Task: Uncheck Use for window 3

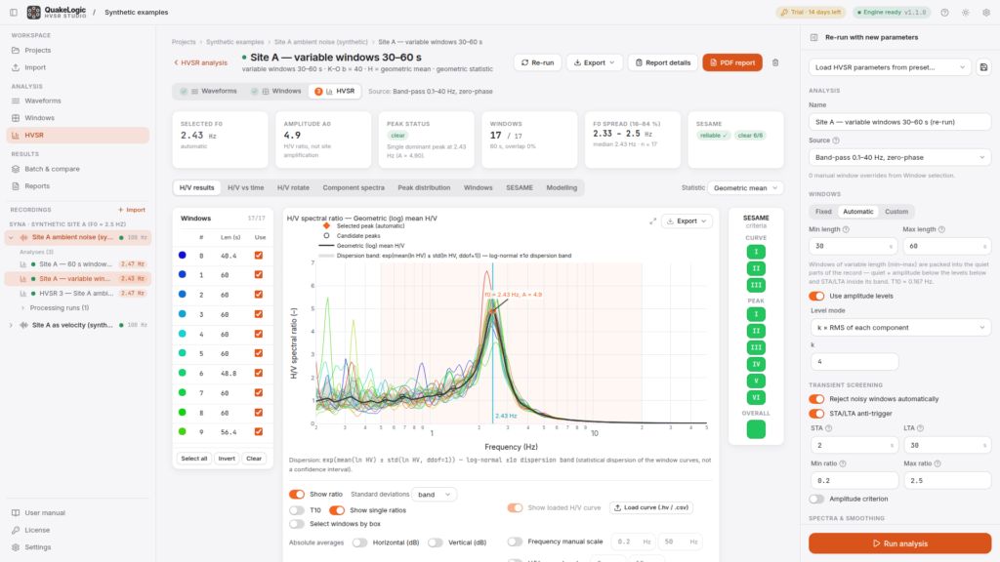Action: (258, 314)
